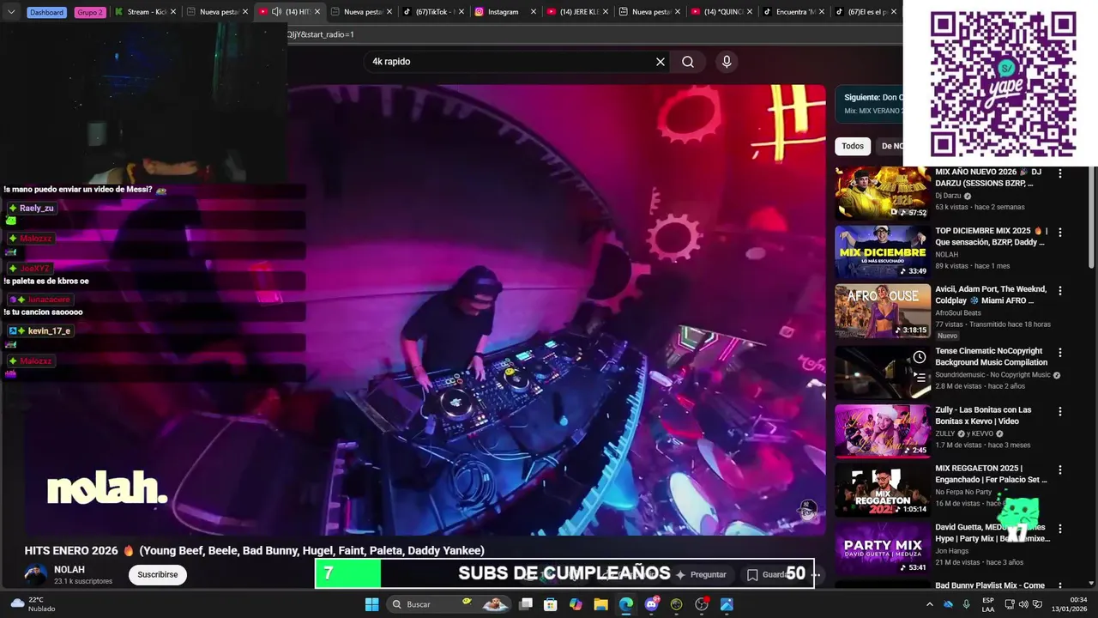Screen dimensions: 1098x618
Task: Open MIX REGGAETON 2025 Fer Palacio title
Action: click(x=991, y=474)
